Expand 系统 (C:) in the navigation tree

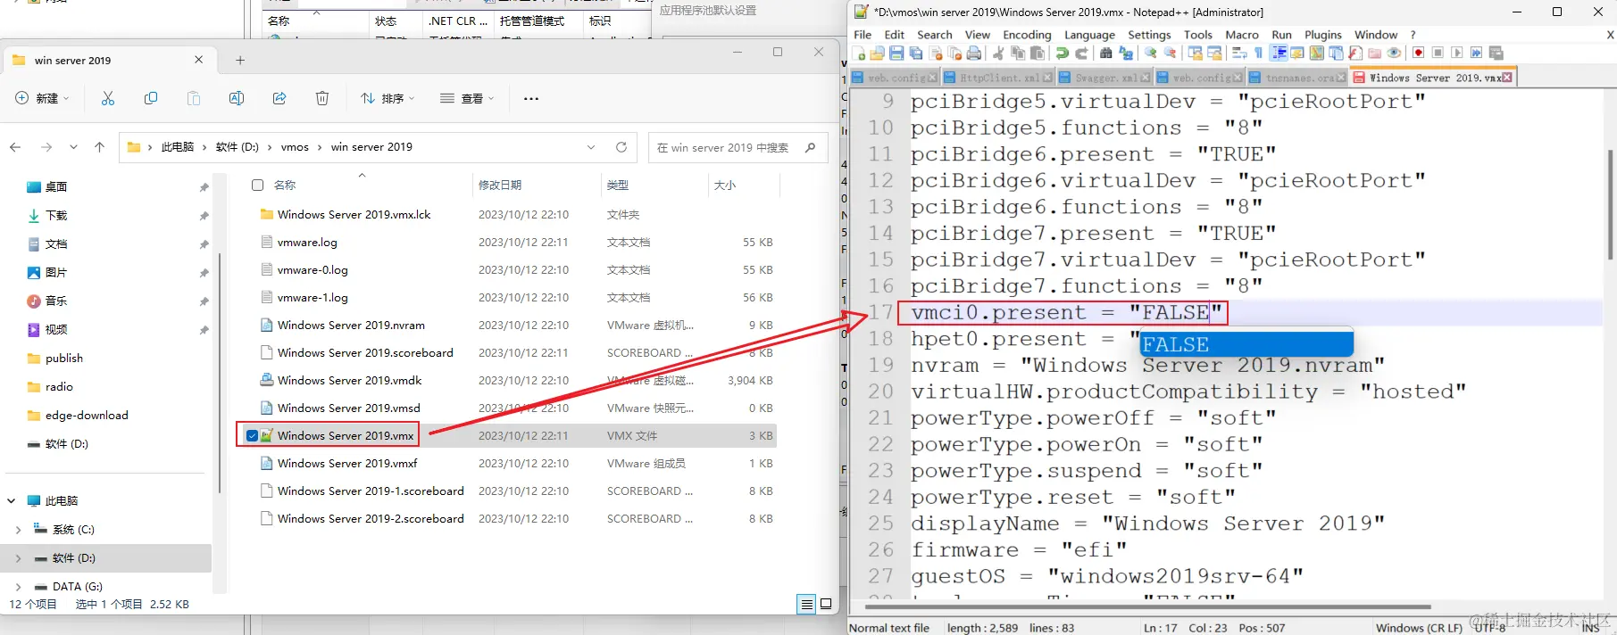(18, 530)
